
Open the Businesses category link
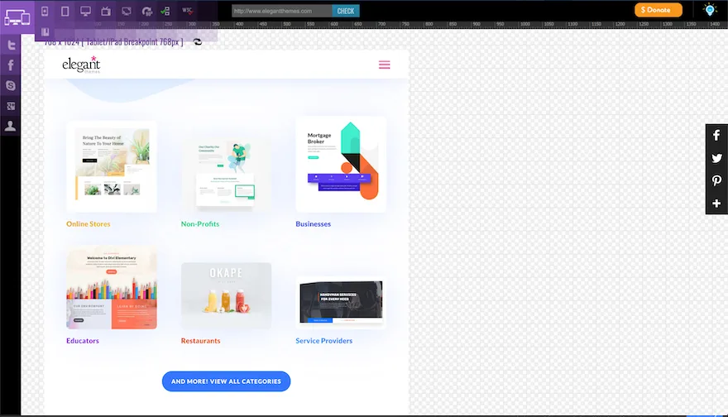pos(314,224)
